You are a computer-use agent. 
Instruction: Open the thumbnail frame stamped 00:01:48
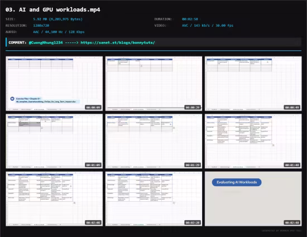pyautogui.click(x=253, y=141)
